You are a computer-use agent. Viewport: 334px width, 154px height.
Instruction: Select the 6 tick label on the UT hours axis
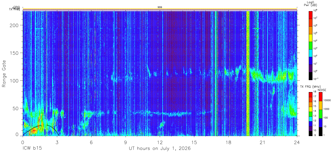click(91, 142)
